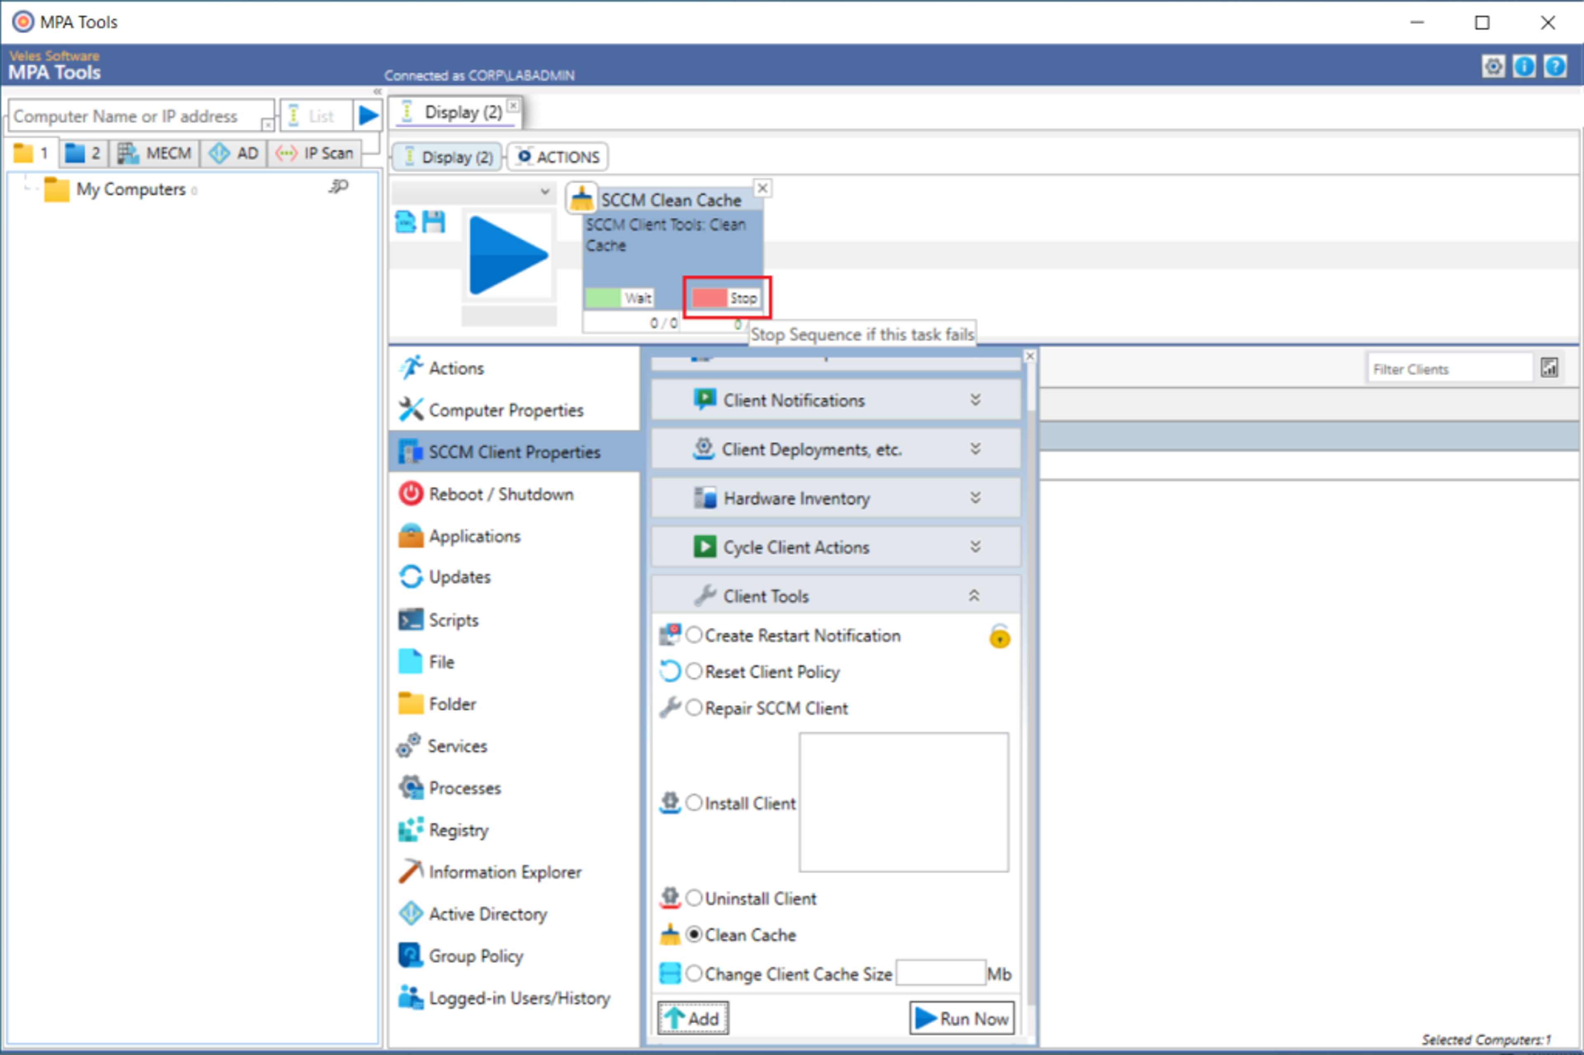Switch to the ACTIONS tab

558,157
